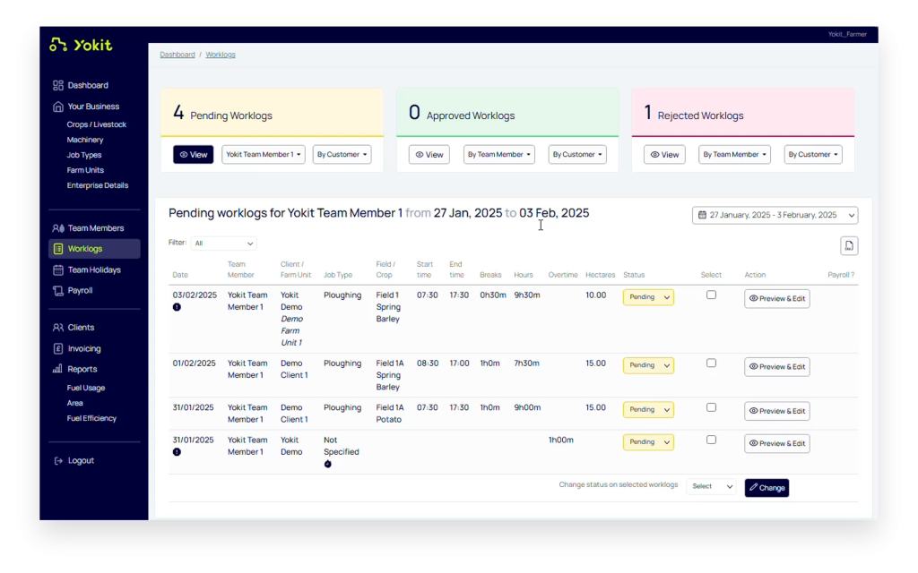
Task: Open the Dashboard sidebar icon
Action: coord(58,86)
